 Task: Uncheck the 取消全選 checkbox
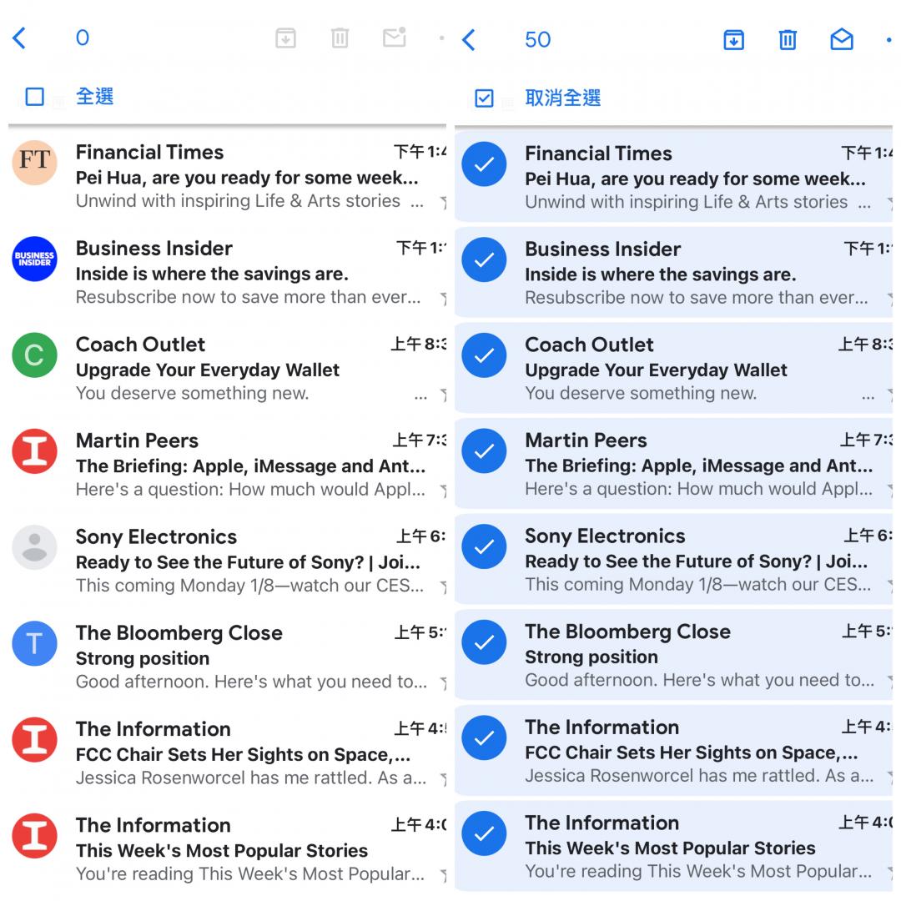point(484,98)
